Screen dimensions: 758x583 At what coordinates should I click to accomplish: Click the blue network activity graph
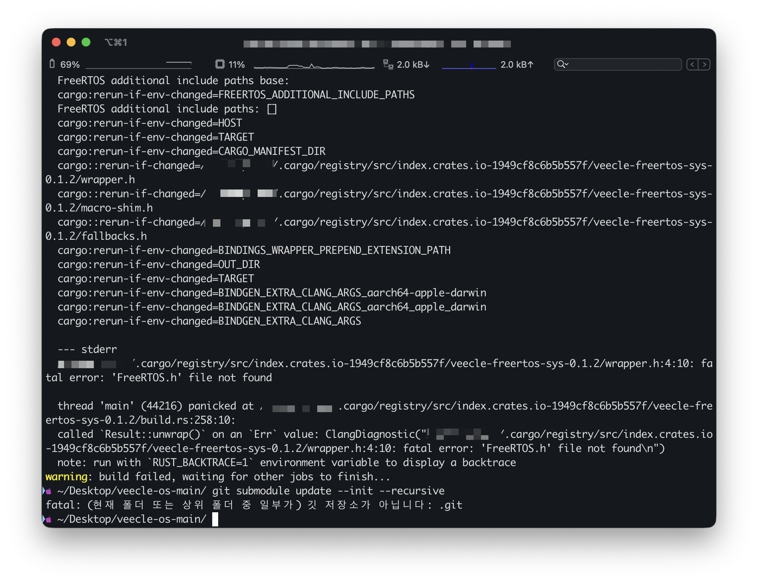pos(469,66)
